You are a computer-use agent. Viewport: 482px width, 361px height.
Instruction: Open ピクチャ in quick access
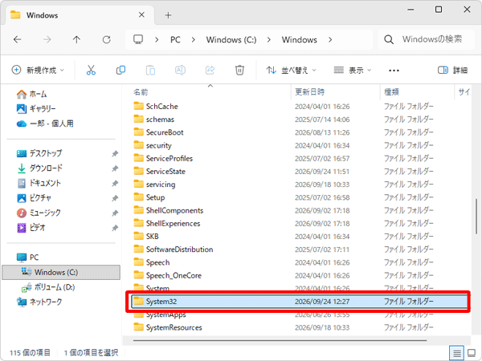pos(34,197)
